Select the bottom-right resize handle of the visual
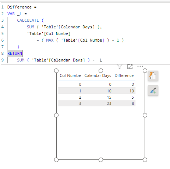Image resolution: width=170 pixels, height=169 pixels. (145, 160)
